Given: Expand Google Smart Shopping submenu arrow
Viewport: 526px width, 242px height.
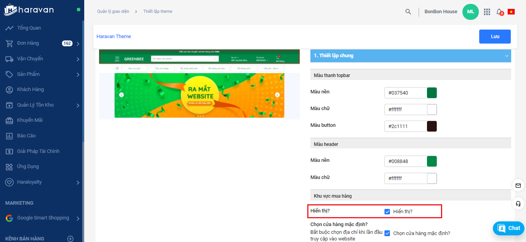Looking at the screenshot, I should tap(78, 219).
